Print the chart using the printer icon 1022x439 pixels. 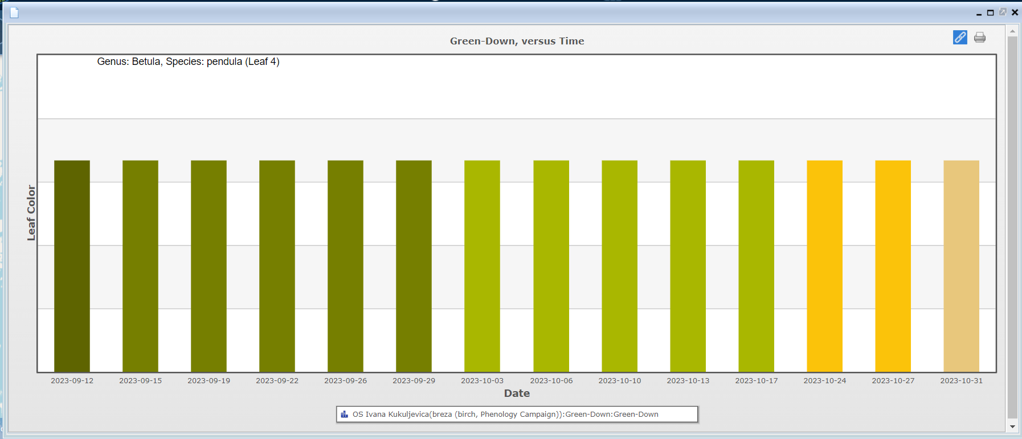980,38
